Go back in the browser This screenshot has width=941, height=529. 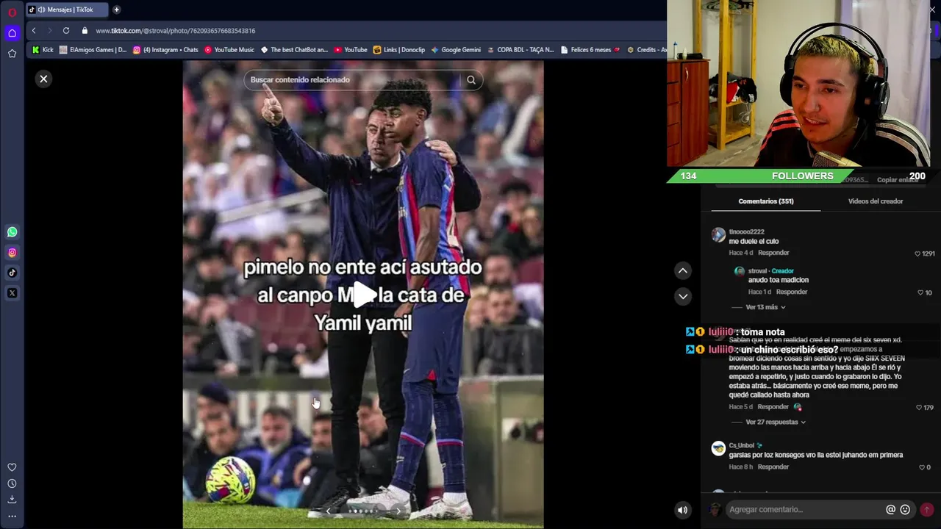pos(34,31)
